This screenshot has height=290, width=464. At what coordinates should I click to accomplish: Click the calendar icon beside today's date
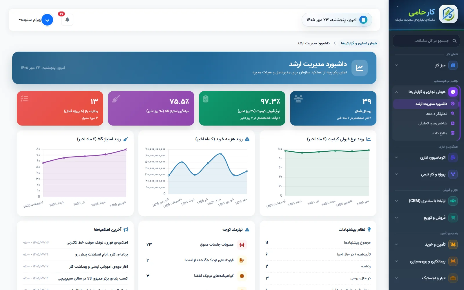point(363,20)
